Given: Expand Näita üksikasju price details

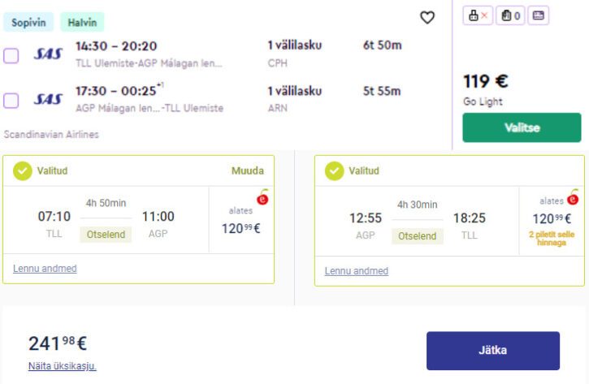Looking at the screenshot, I should 63,366.
